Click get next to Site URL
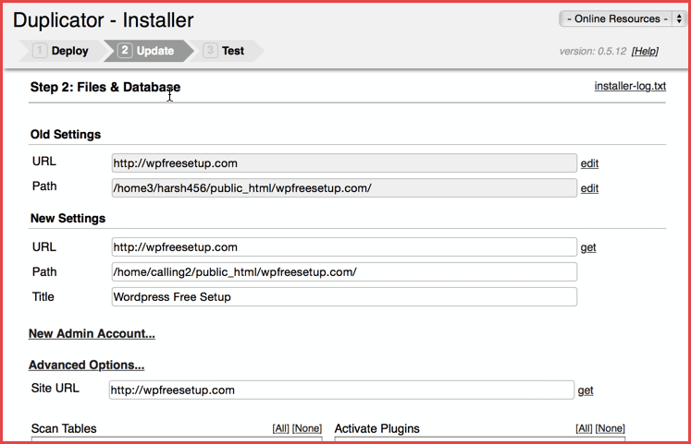 point(586,390)
